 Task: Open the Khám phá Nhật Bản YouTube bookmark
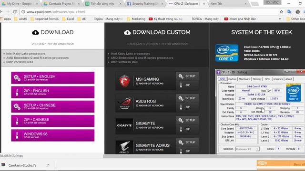(240, 19)
